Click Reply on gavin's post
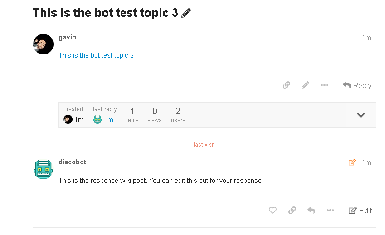385x235 pixels. click(357, 85)
